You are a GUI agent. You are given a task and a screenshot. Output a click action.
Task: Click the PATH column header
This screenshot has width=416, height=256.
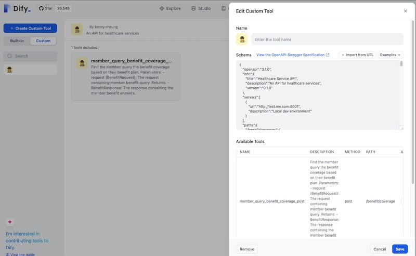[370, 152]
